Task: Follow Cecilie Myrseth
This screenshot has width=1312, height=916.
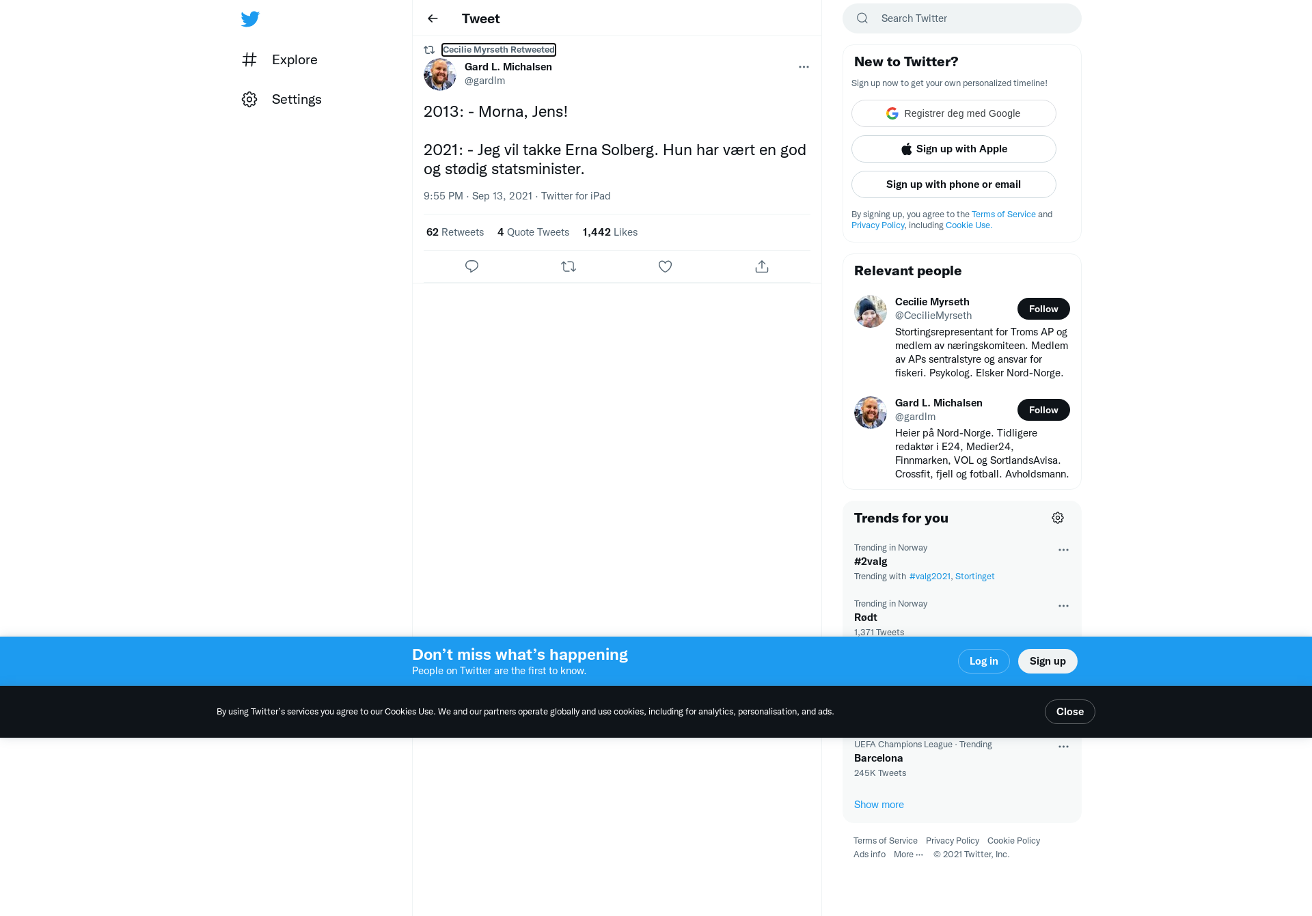Action: (1043, 309)
